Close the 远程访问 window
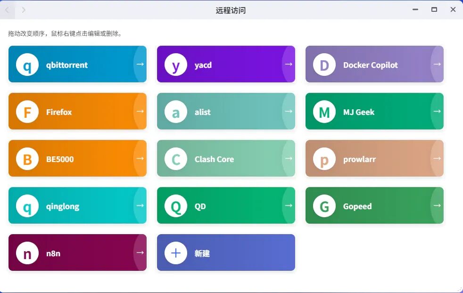463x293 pixels. [x=453, y=9]
